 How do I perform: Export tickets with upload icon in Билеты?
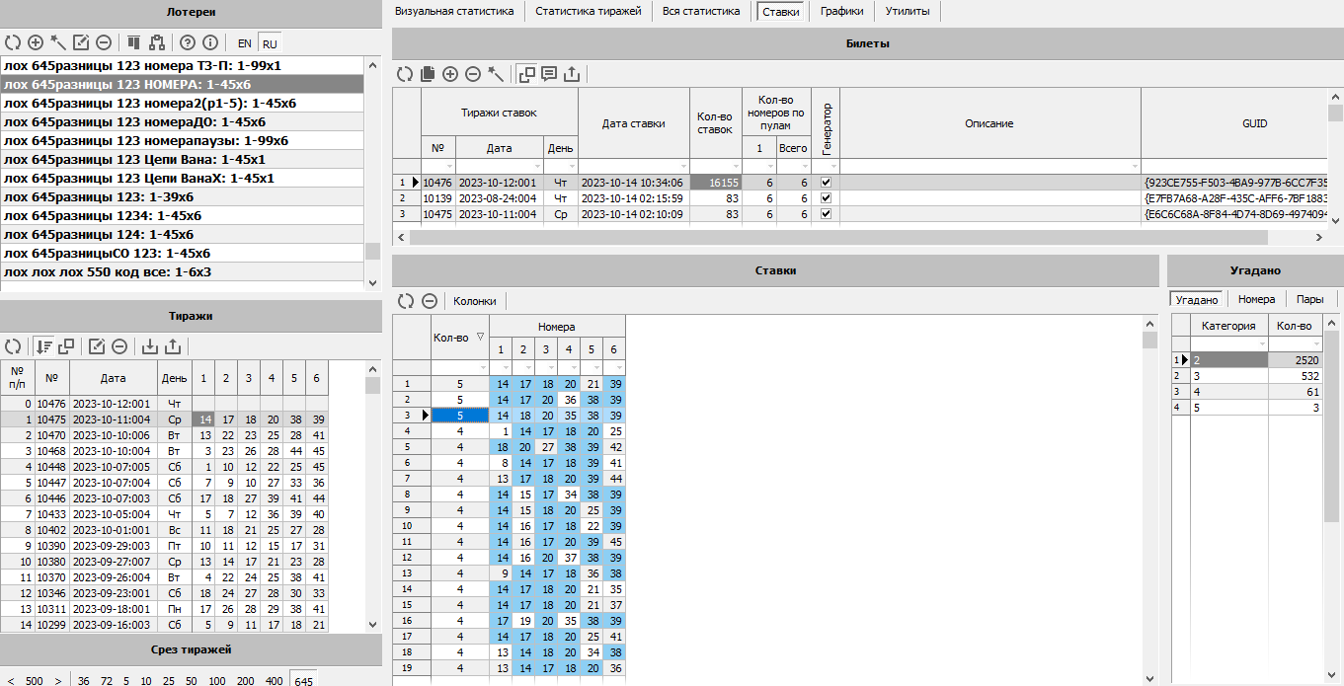(x=572, y=73)
